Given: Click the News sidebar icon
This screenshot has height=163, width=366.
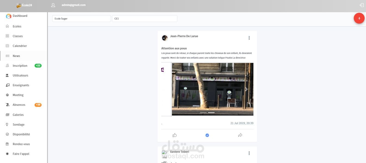Looking at the screenshot, I should 7,56.
